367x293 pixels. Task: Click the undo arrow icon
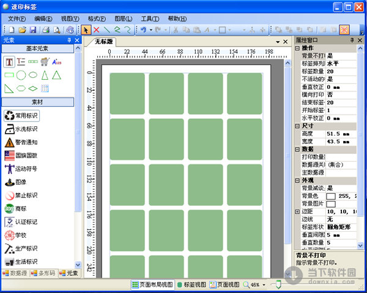pyautogui.click(x=143, y=29)
